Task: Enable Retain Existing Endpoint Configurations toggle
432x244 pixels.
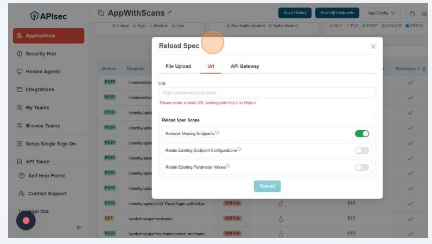Action: coord(362,150)
